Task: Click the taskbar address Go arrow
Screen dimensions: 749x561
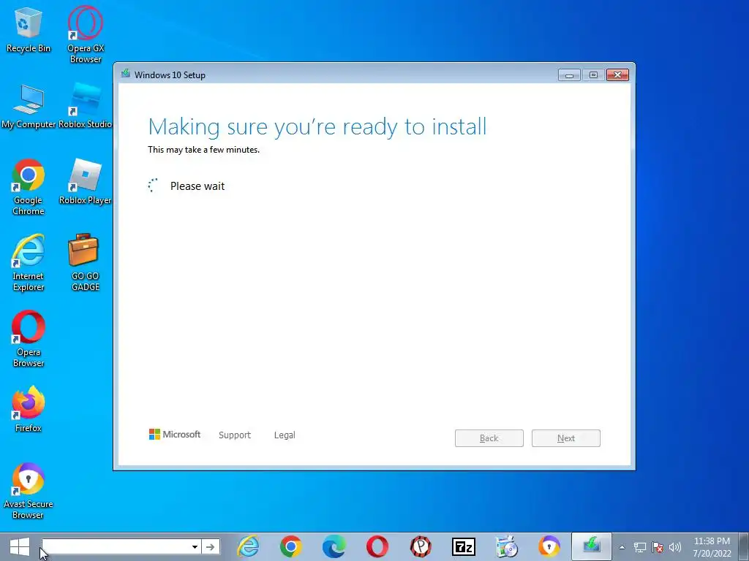Action: click(210, 547)
